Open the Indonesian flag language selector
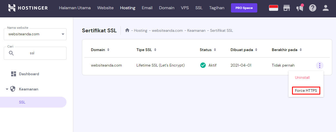 274,8
